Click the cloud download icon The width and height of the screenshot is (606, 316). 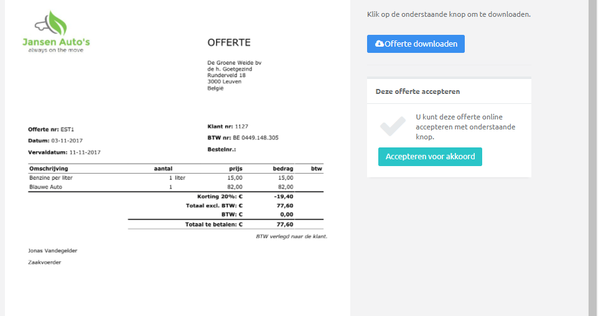point(380,44)
